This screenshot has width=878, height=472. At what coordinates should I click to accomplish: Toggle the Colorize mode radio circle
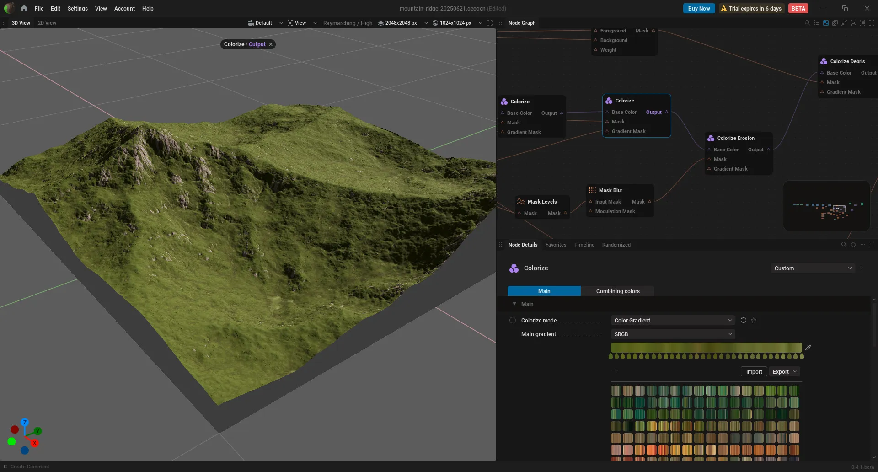[513, 320]
